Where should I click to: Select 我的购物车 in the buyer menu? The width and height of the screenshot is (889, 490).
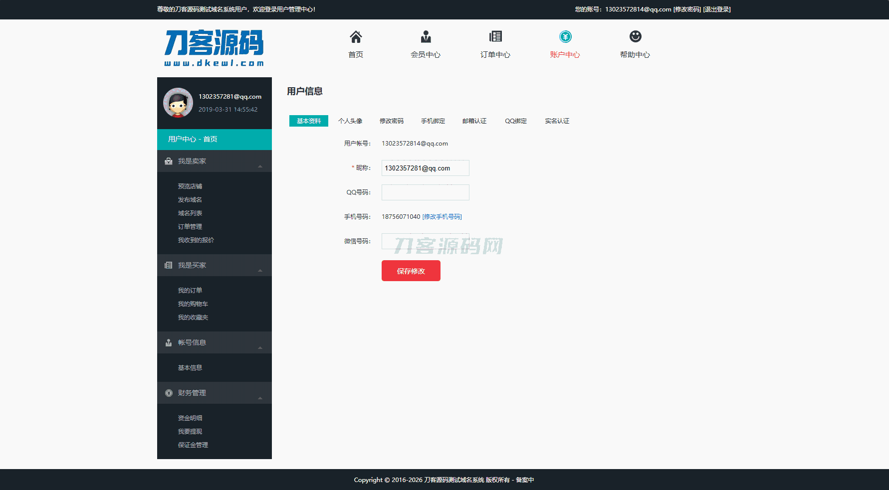[193, 304]
